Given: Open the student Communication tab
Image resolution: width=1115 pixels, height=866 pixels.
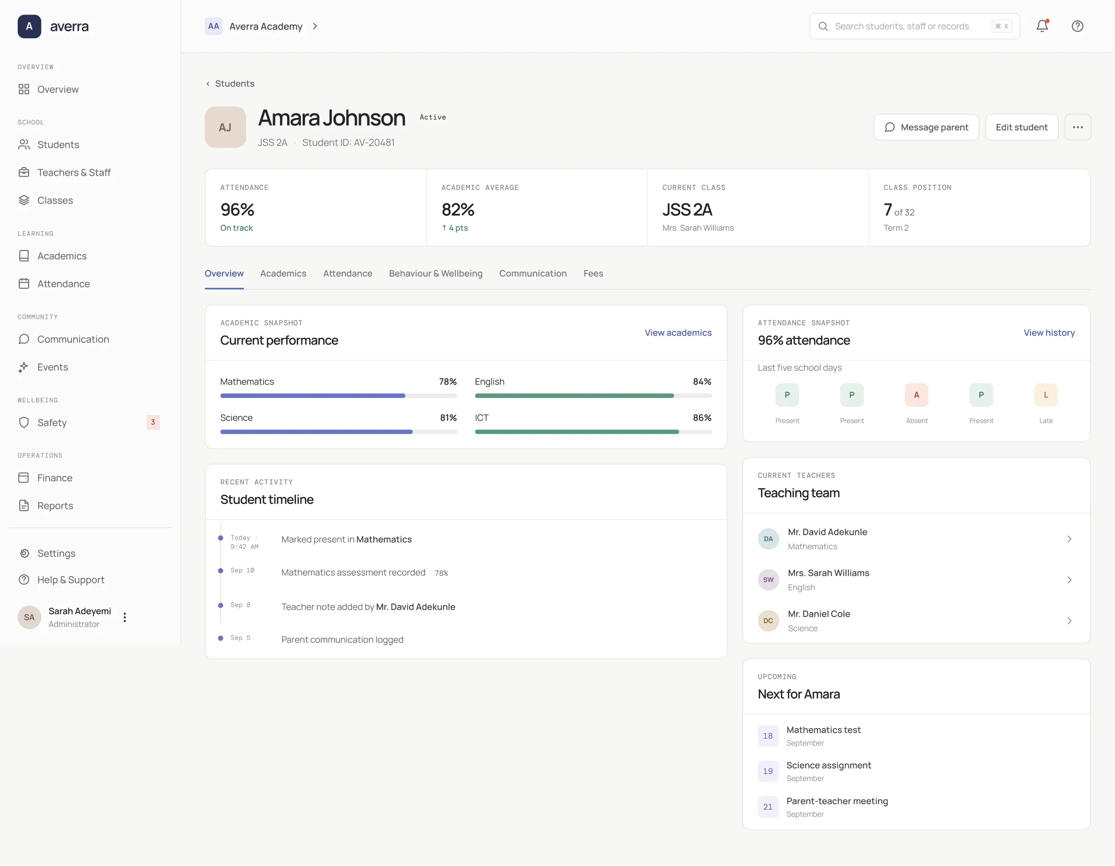Looking at the screenshot, I should coord(533,274).
